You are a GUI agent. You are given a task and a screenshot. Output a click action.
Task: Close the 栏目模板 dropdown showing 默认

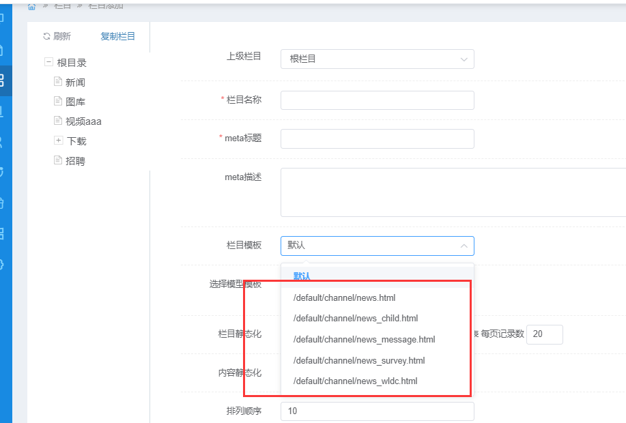(378, 246)
